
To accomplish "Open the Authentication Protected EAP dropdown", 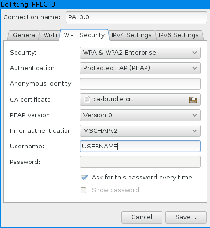I will pos(140,68).
